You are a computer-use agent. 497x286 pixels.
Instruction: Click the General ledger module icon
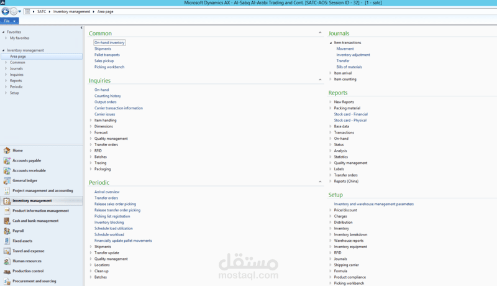click(7, 181)
